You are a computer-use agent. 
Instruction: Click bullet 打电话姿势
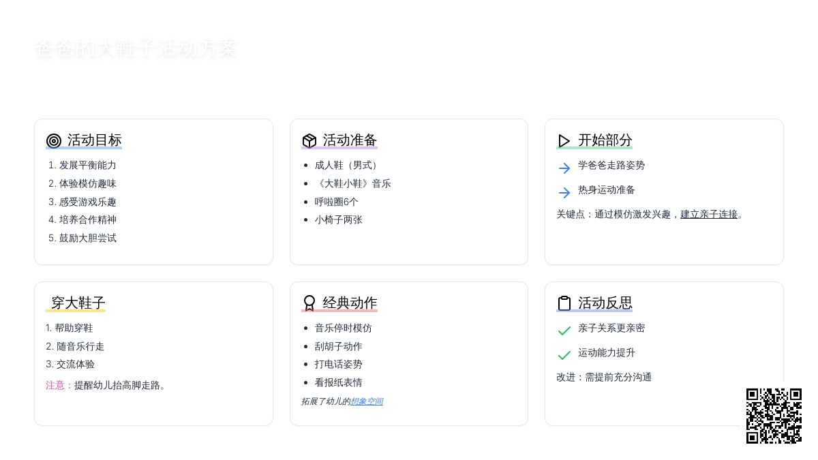[339, 365]
